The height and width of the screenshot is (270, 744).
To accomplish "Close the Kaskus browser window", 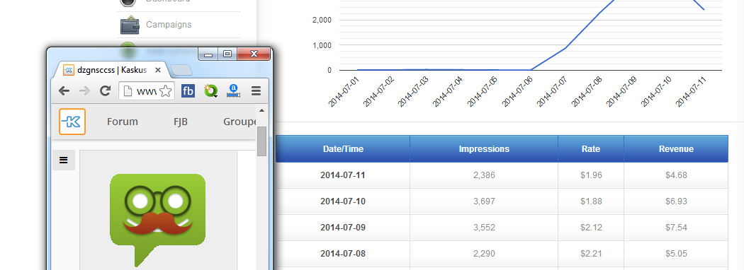I will coord(254,54).
